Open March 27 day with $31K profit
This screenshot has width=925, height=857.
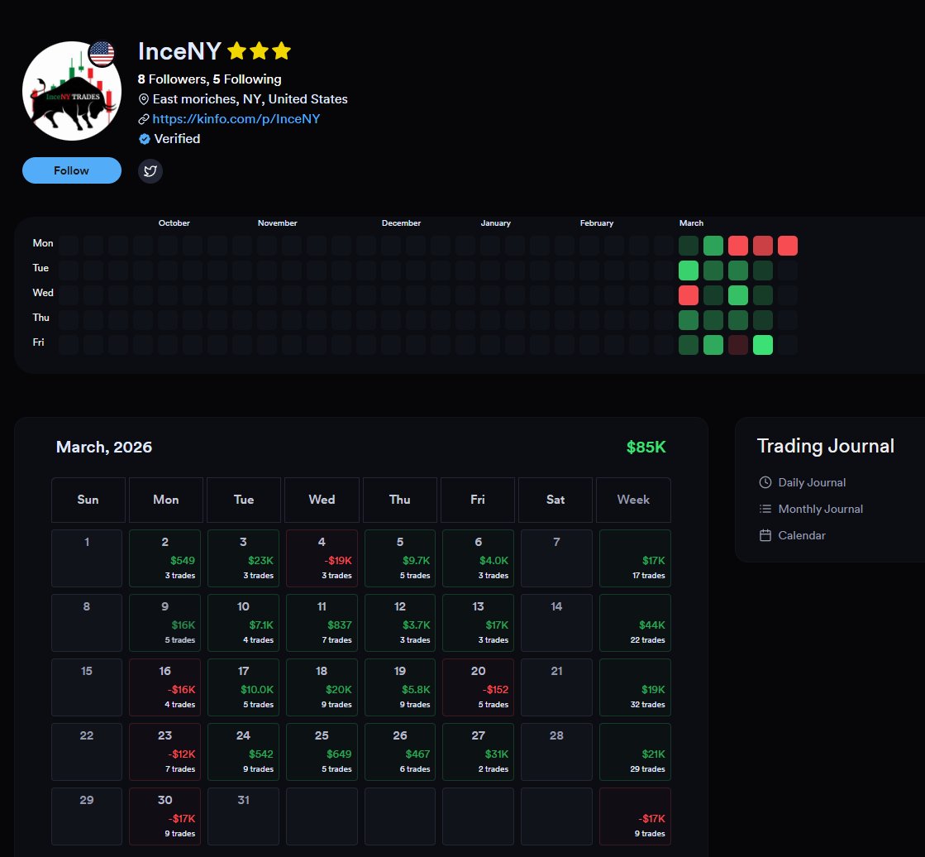click(x=478, y=752)
